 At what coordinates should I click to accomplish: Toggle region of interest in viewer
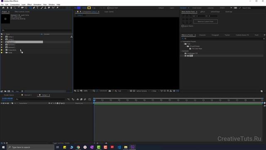point(131,91)
